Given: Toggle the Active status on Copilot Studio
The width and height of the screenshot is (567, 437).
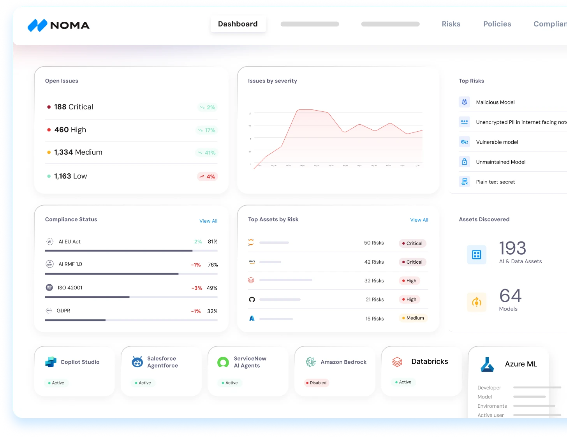Looking at the screenshot, I should pos(56,383).
